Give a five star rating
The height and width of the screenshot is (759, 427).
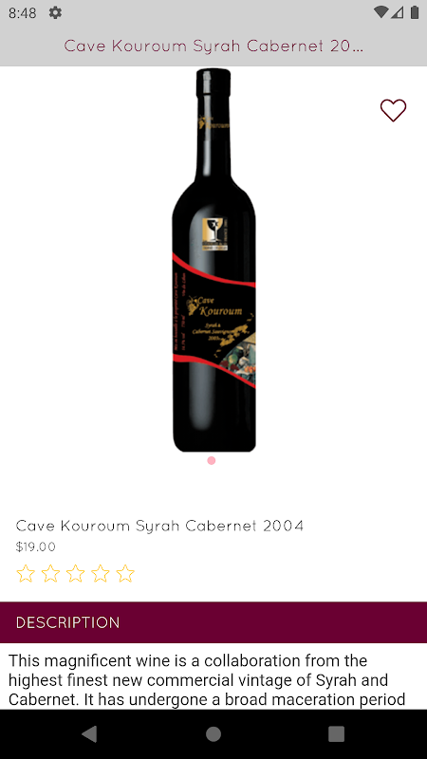125,574
